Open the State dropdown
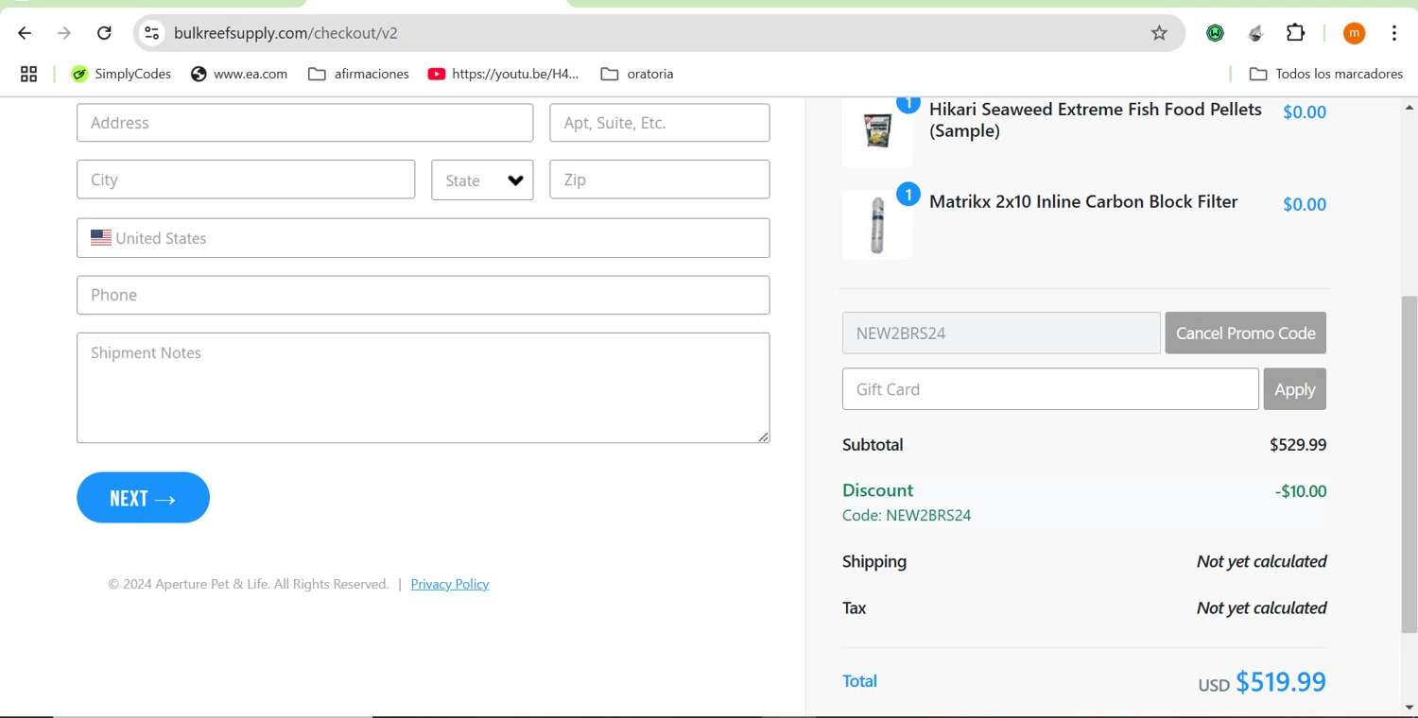 [x=482, y=180]
